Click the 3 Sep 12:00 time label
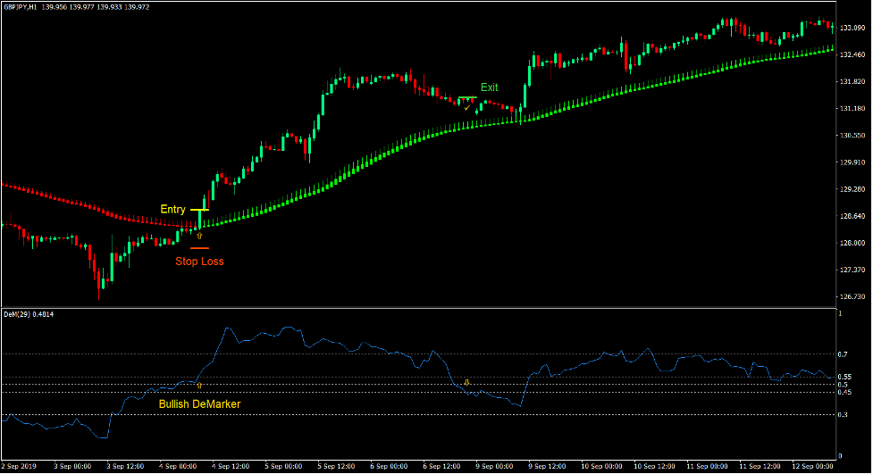Image resolution: width=873 pixels, height=474 pixels. 125,466
